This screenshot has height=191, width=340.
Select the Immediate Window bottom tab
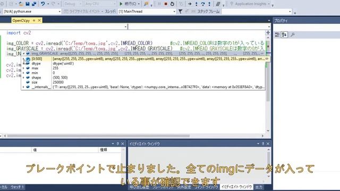click(236, 187)
